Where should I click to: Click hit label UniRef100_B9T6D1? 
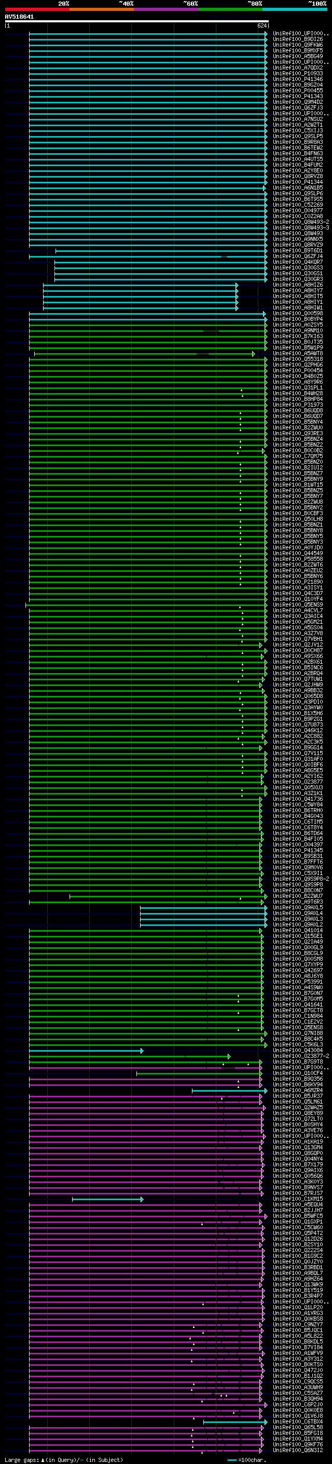point(298,251)
